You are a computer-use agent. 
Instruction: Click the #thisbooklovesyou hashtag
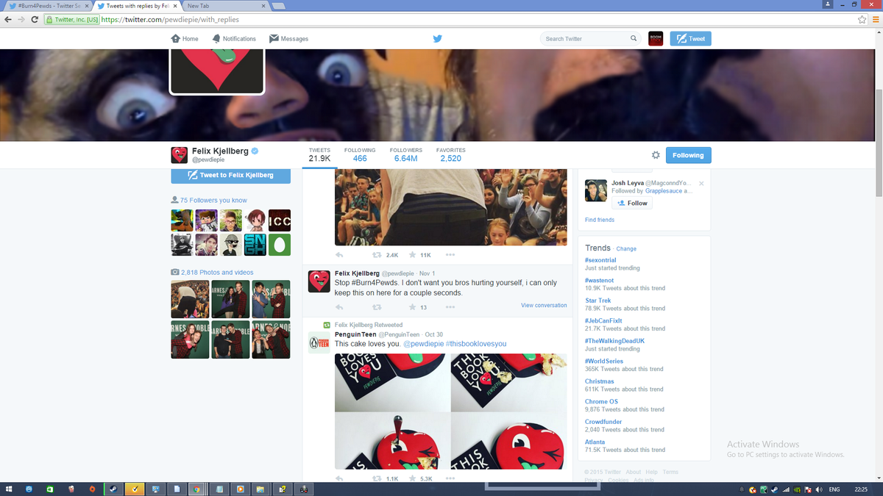pos(475,344)
